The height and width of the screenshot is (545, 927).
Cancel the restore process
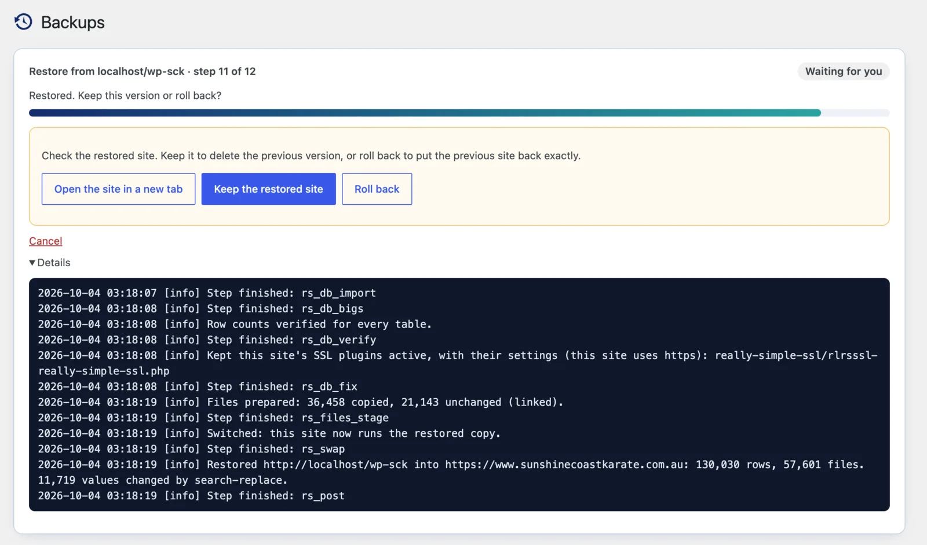tap(45, 241)
